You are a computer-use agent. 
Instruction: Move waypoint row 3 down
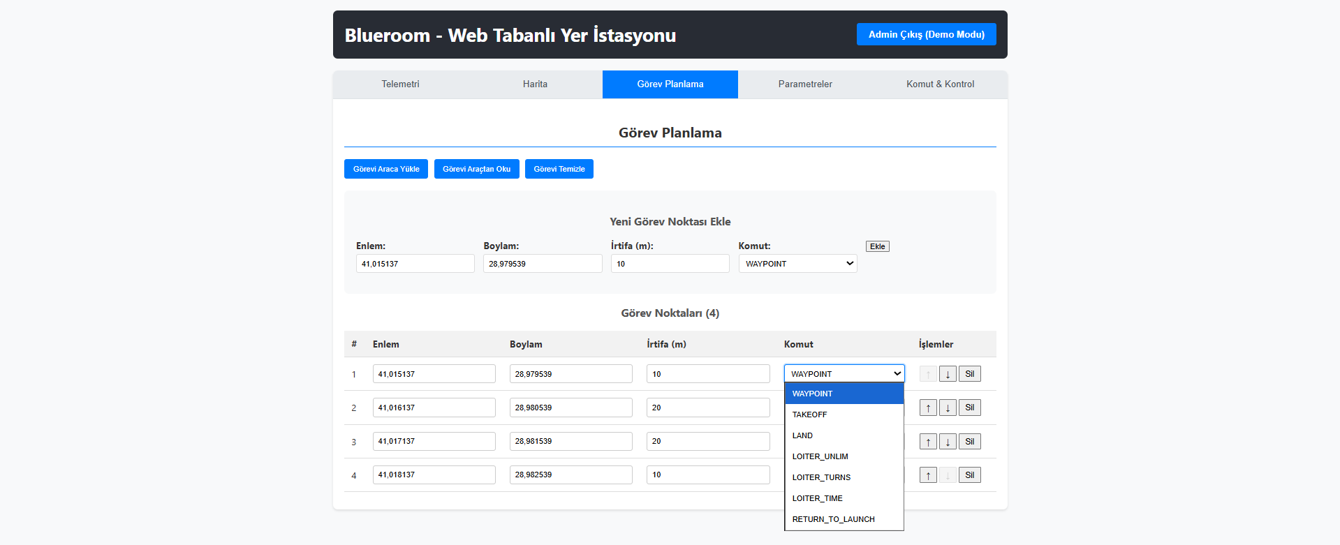pyautogui.click(x=948, y=442)
